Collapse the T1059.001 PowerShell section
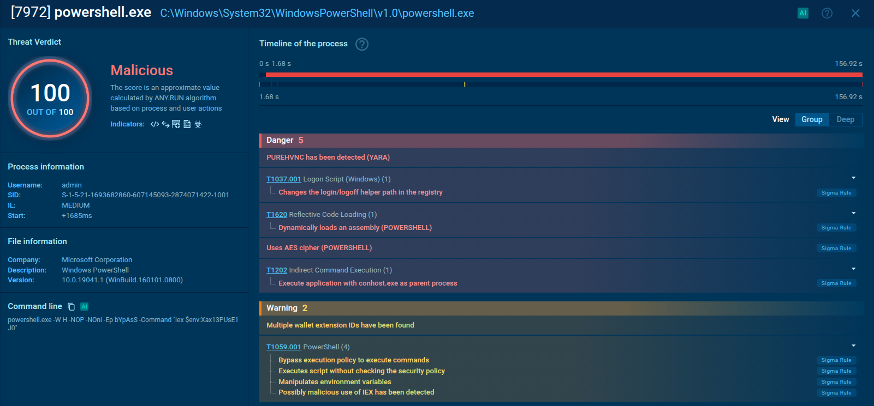The width and height of the screenshot is (874, 406). [853, 346]
